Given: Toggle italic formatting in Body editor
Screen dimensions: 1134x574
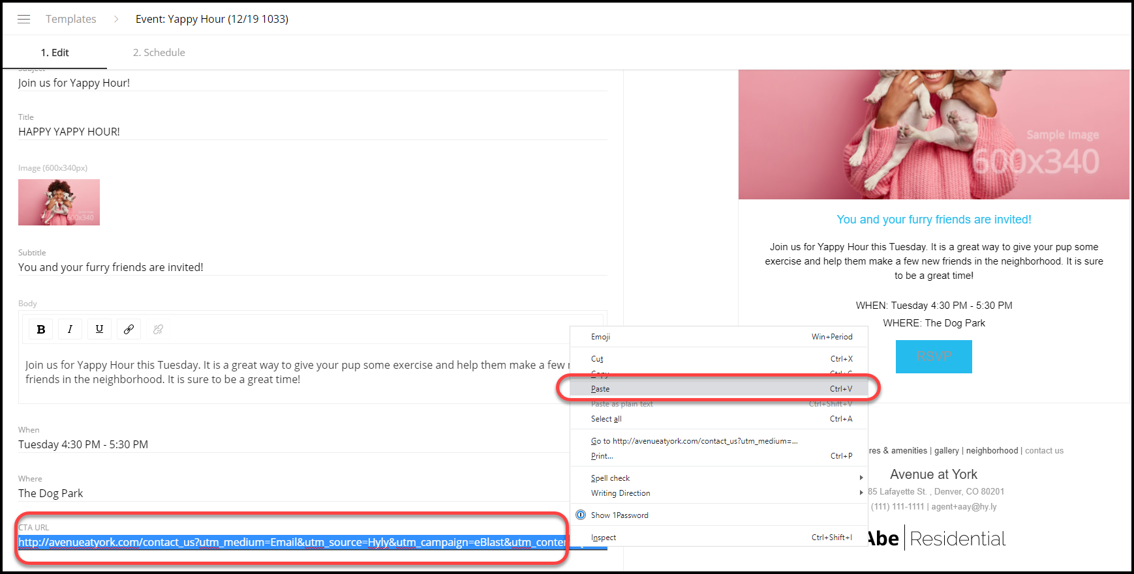Looking at the screenshot, I should click(x=70, y=329).
